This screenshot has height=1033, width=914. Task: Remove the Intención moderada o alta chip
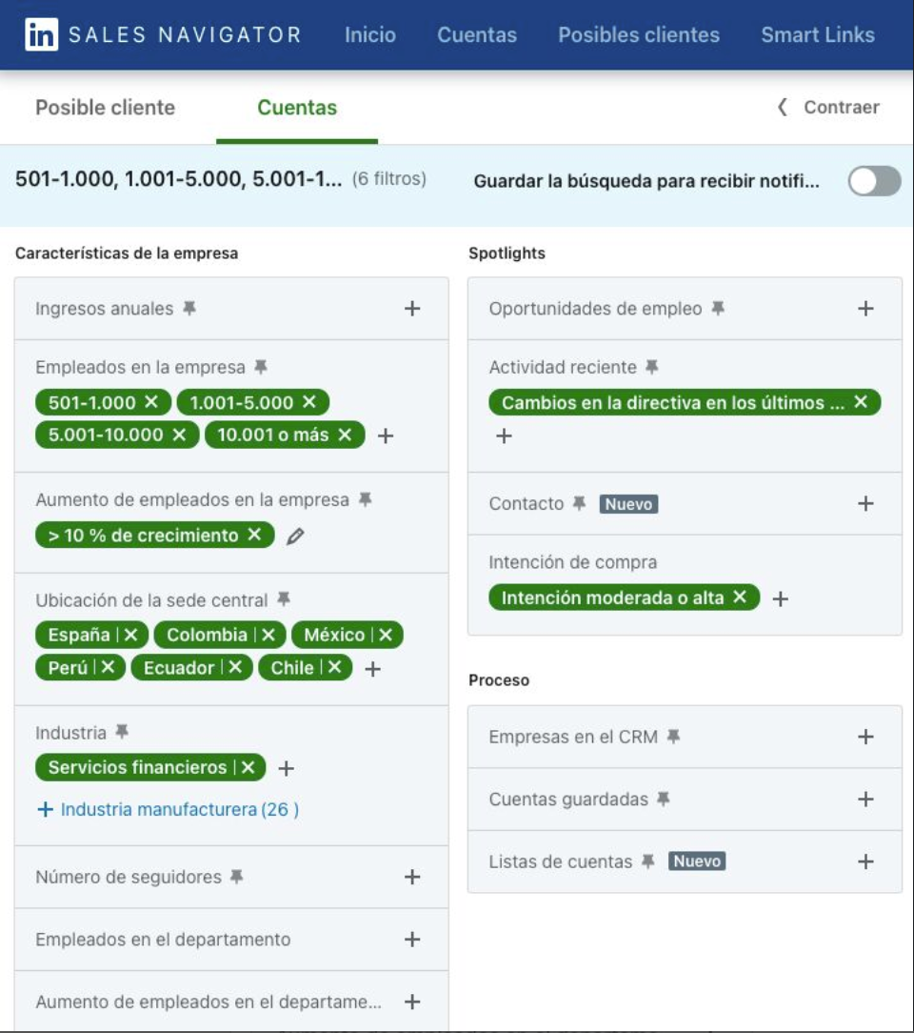click(741, 597)
